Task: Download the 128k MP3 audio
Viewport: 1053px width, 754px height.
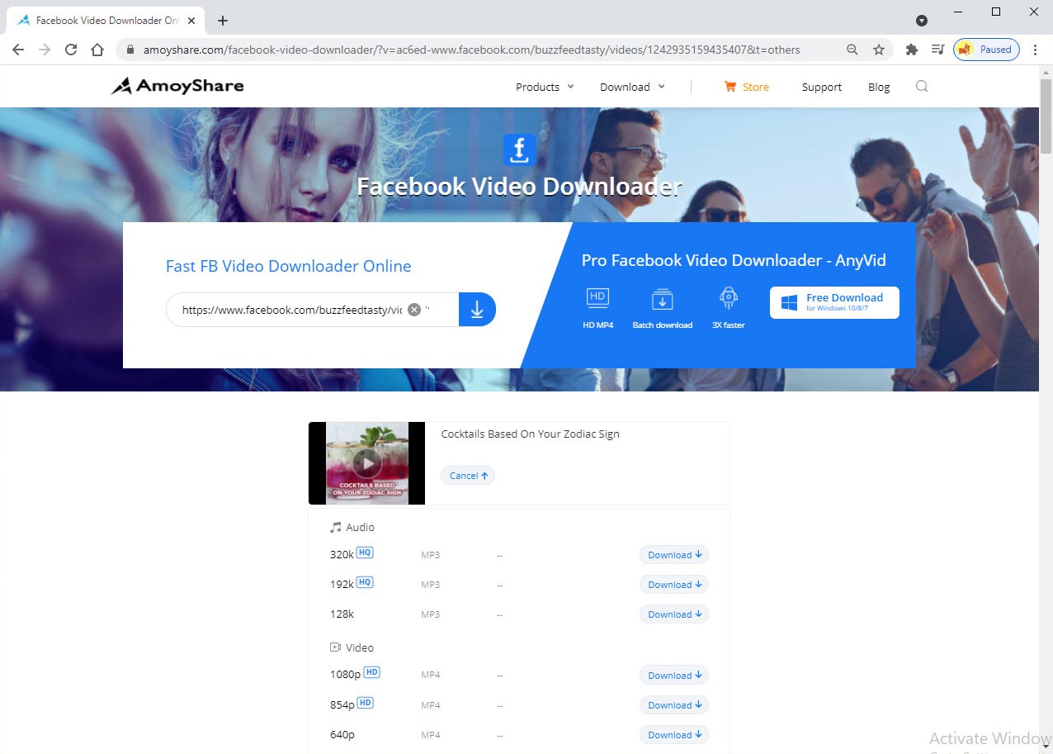Action: [x=674, y=614]
